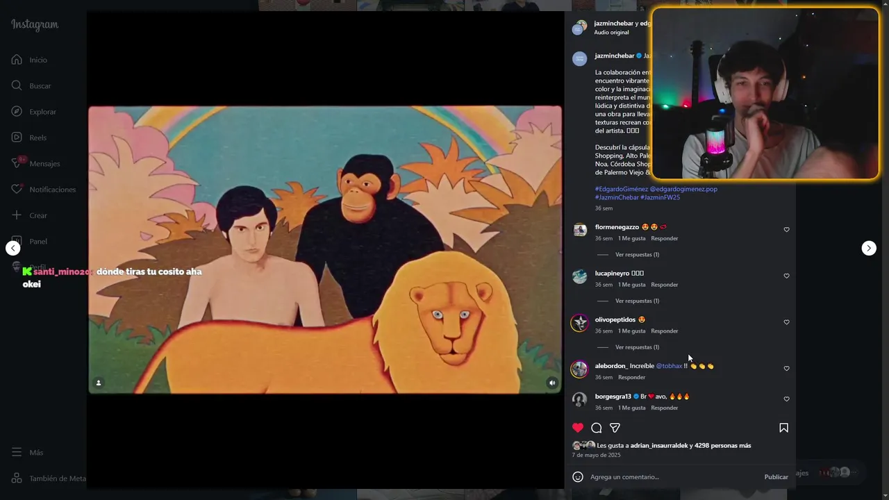Screen dimensions: 889x500
Task: Like flormenegazzo's comment
Action: (x=786, y=229)
